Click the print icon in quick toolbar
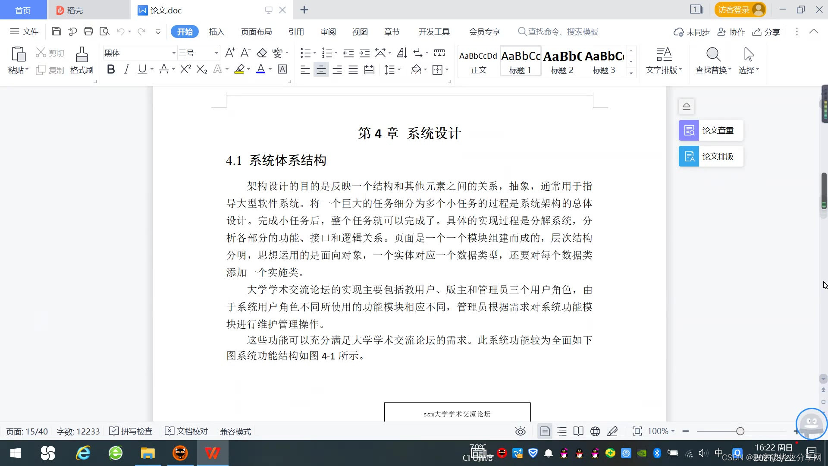The image size is (828, 466). (x=88, y=31)
